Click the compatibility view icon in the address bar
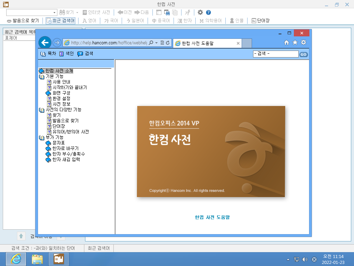Screen dimensions: 354x266 [x=162, y=43]
